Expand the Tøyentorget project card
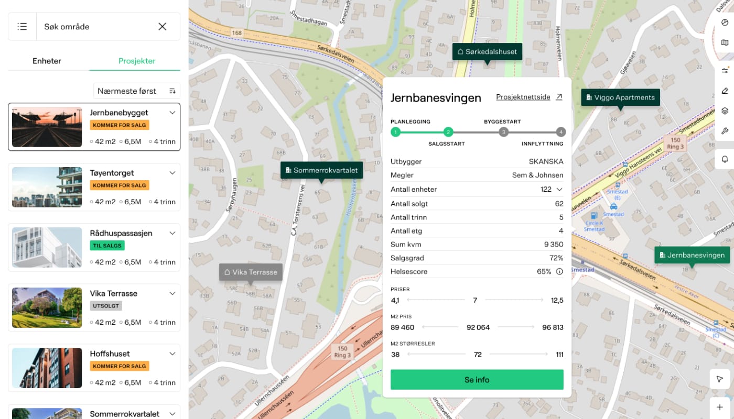 point(172,173)
